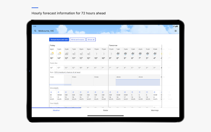Click the Melbourne, VIC location field
211x132 pixels.
(x=46, y=31)
